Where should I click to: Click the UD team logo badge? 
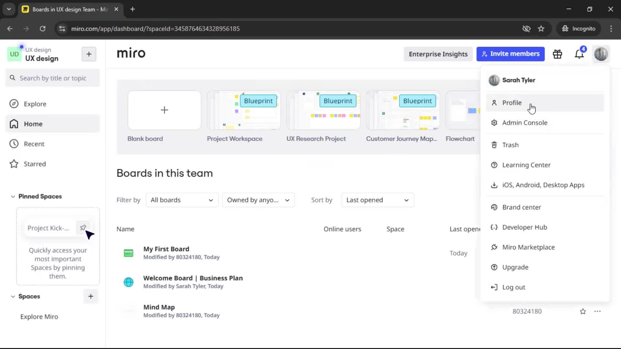[14, 54]
